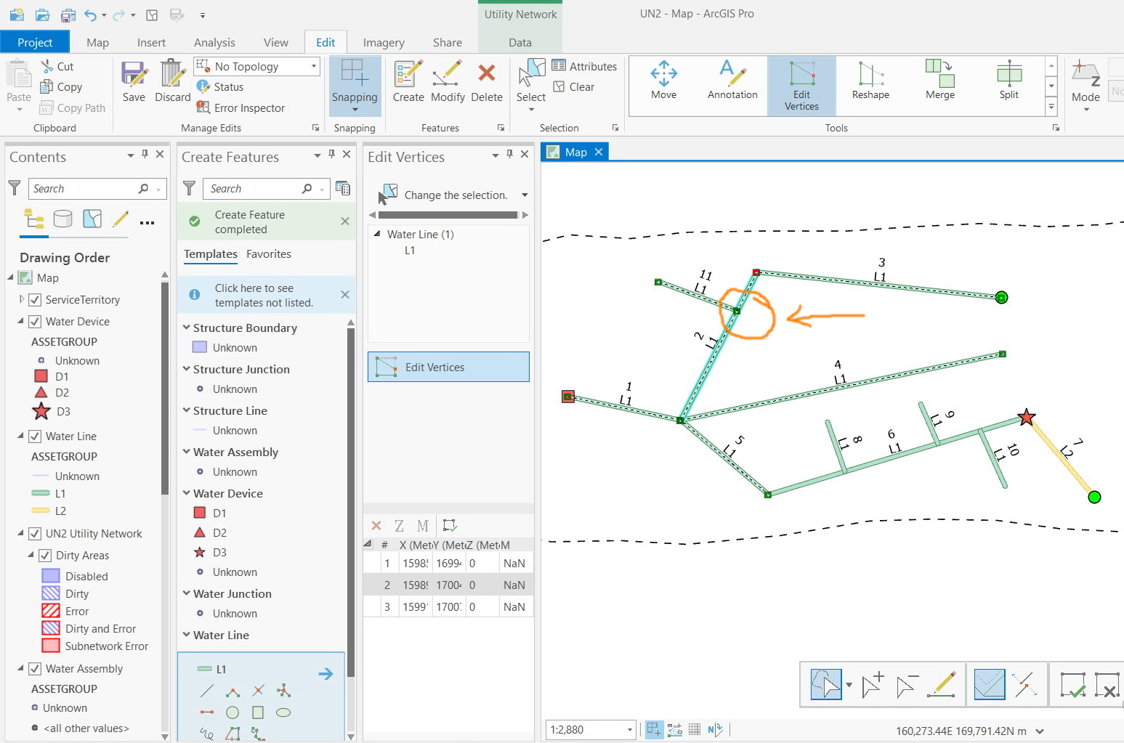Open the Imagery ribbon tab
The image size is (1124, 743).
tap(384, 42)
